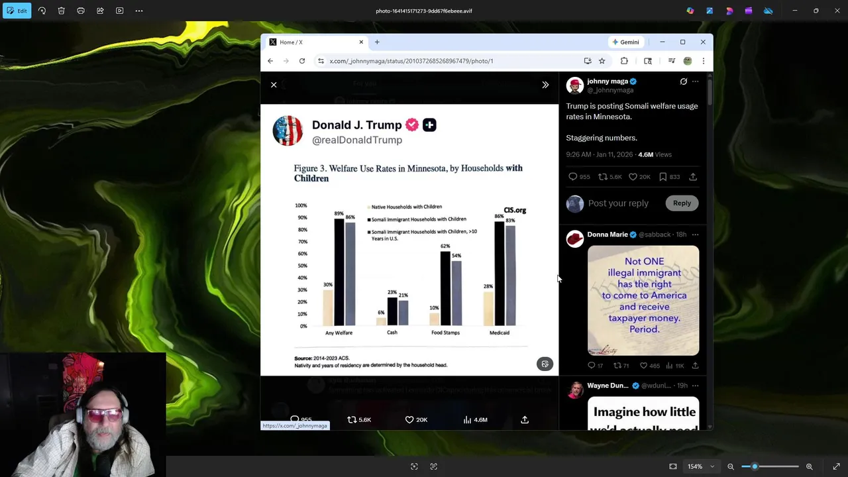The height and width of the screenshot is (477, 848).
Task: Share johnny maga post from sidebar
Action: click(x=693, y=177)
